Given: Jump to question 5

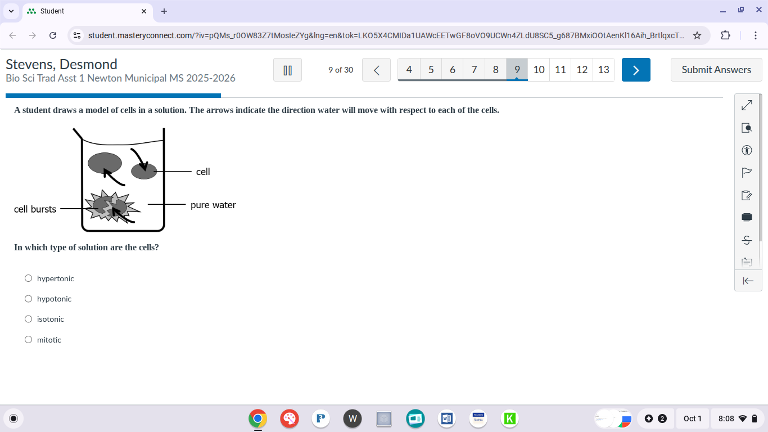Looking at the screenshot, I should [431, 70].
